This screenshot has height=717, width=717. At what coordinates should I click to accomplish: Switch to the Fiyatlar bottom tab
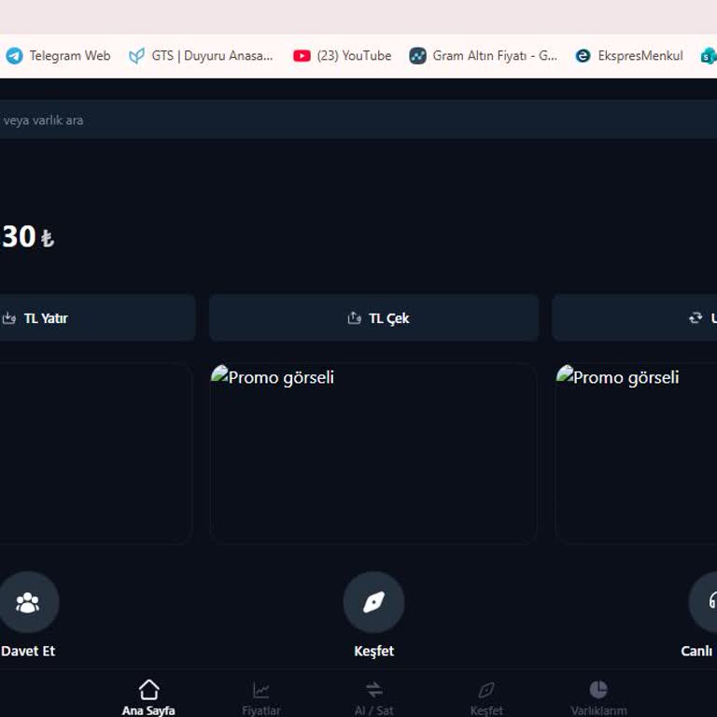[261, 697]
